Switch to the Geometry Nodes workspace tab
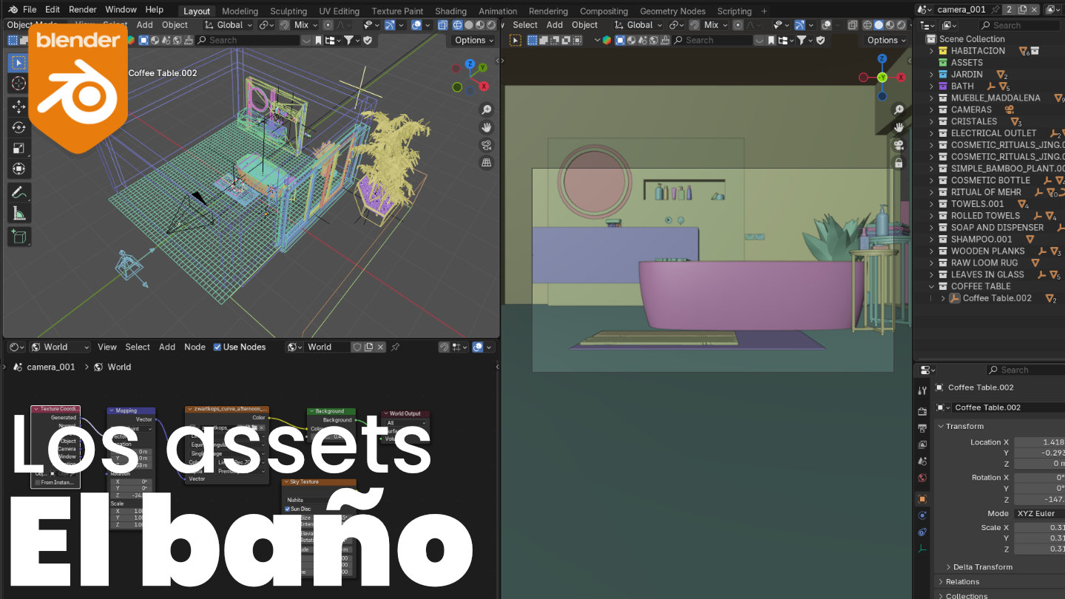The width and height of the screenshot is (1065, 599). [x=672, y=11]
